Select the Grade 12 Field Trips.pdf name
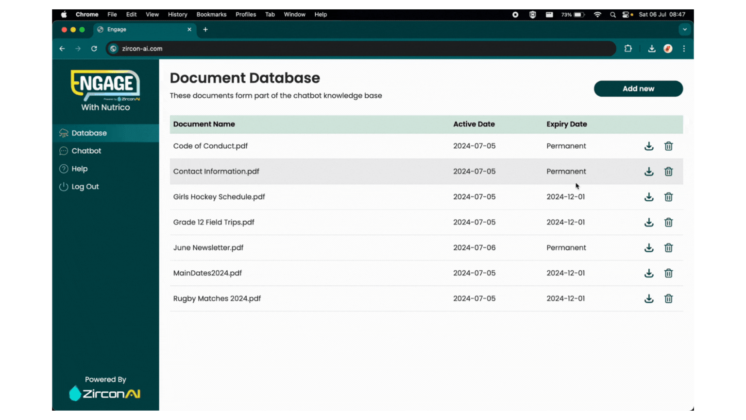 pos(214,222)
